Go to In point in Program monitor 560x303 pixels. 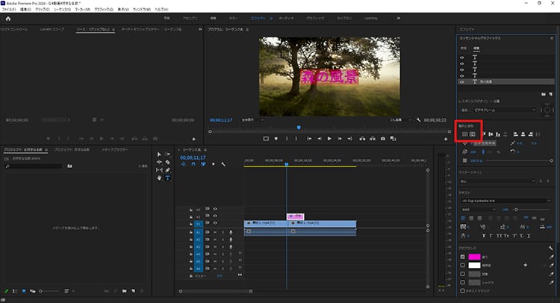pyautogui.click(x=309, y=139)
